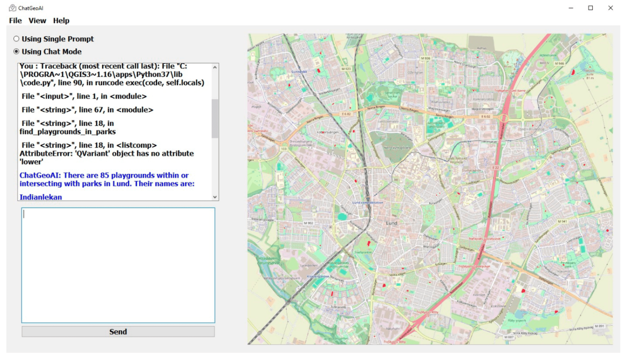626x359 pixels.
Task: Open the Help menu
Action: pos(61,20)
